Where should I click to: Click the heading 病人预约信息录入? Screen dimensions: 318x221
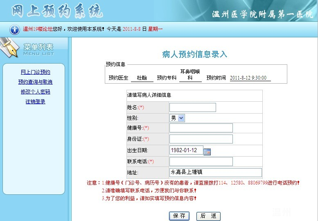pos(195,54)
